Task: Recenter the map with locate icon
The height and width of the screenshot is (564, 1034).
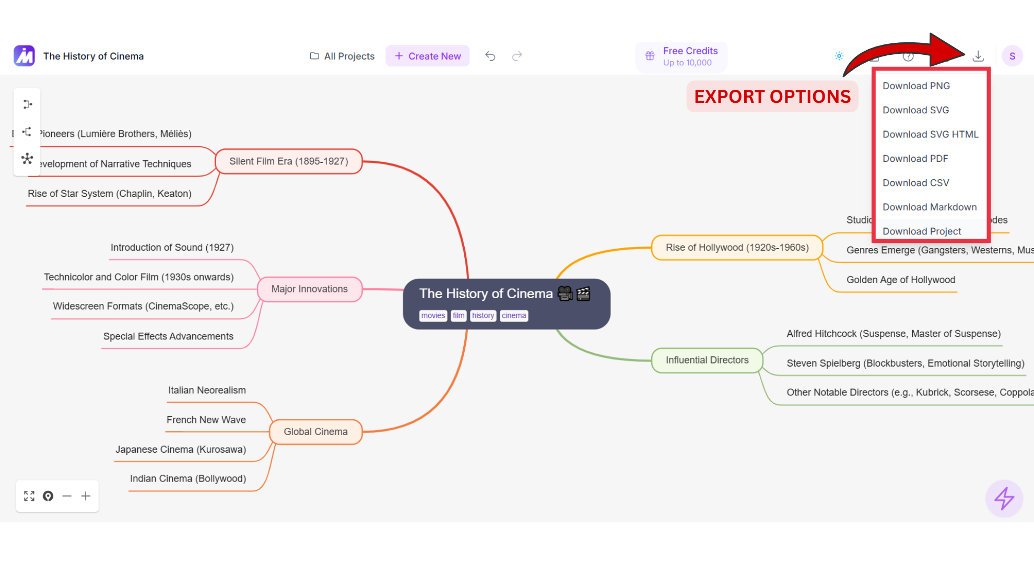Action: [x=48, y=496]
